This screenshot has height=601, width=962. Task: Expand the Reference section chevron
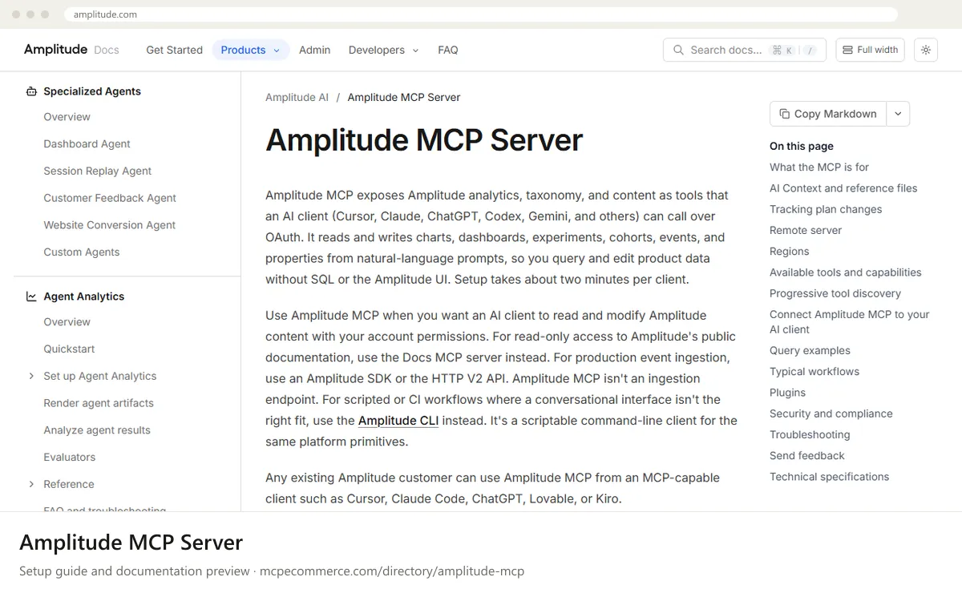[x=31, y=484]
